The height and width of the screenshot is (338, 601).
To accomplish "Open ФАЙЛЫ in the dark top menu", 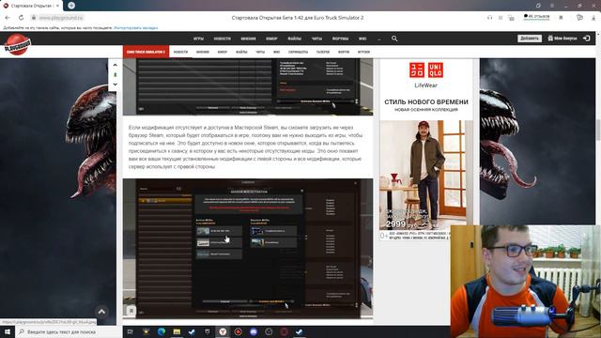I will tap(294, 38).
